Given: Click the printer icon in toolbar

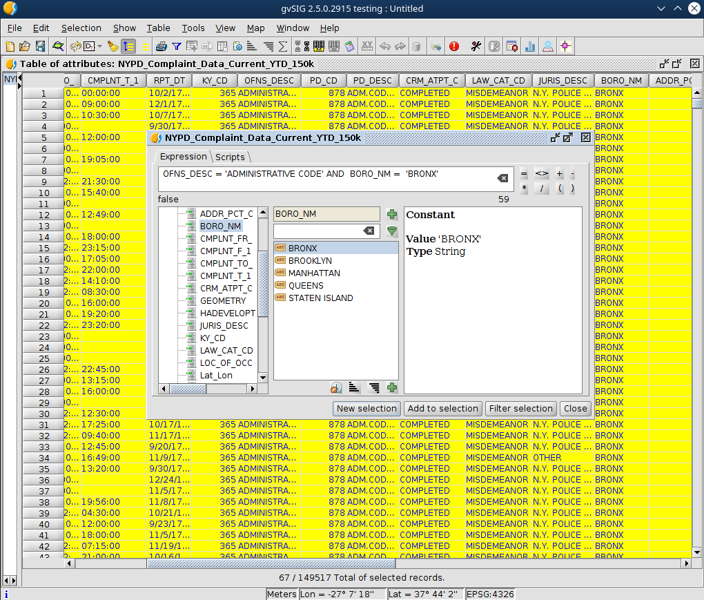Looking at the screenshot, I should coord(161,46).
